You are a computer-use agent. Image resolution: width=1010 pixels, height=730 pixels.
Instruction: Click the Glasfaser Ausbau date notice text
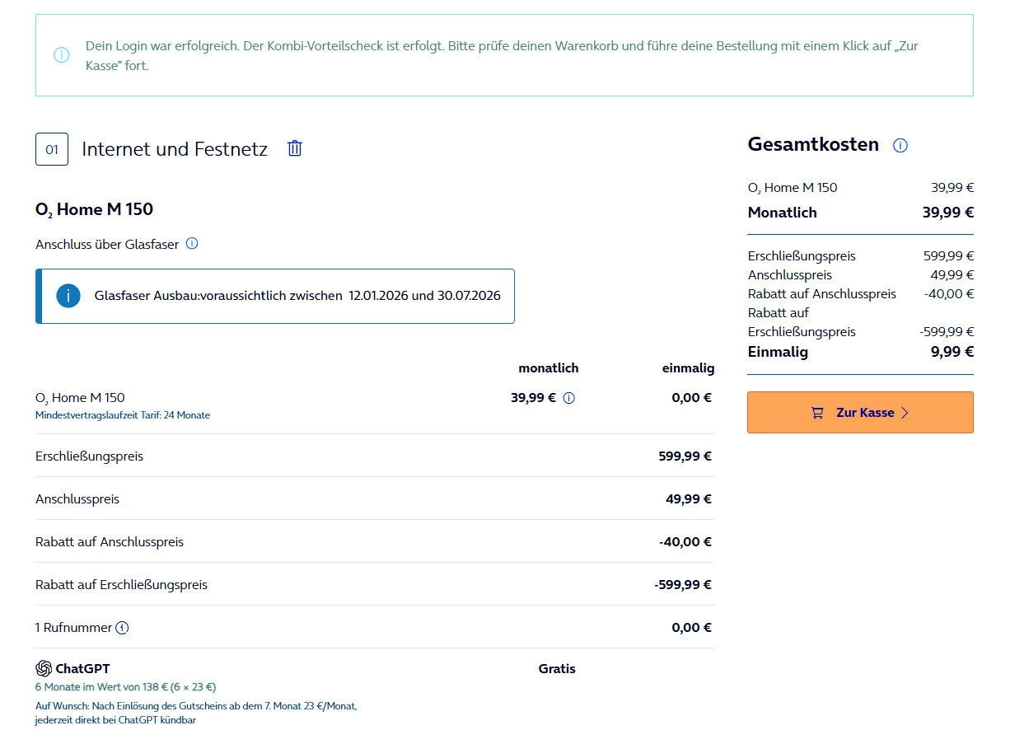297,295
